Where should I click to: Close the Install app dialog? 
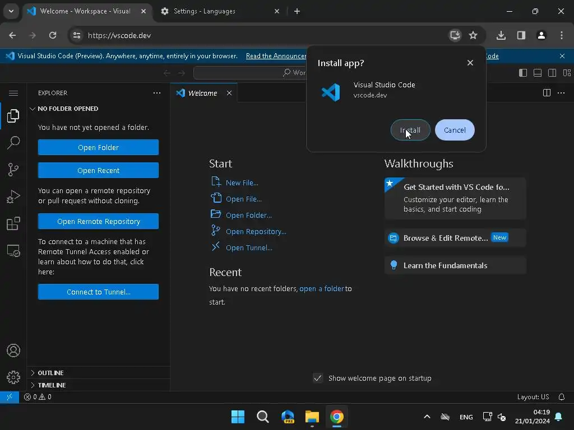tap(470, 63)
